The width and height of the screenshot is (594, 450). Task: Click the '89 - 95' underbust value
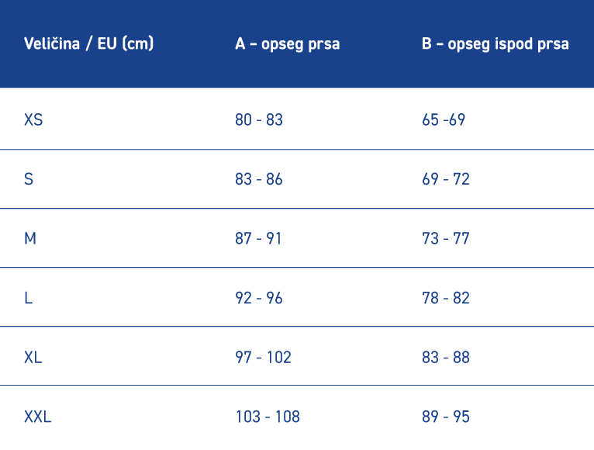[446, 417]
